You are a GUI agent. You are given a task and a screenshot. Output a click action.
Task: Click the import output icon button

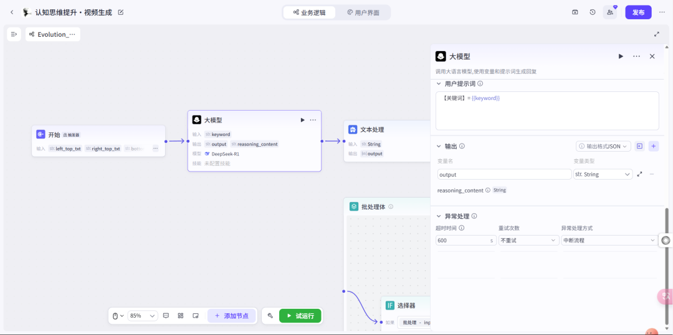639,146
